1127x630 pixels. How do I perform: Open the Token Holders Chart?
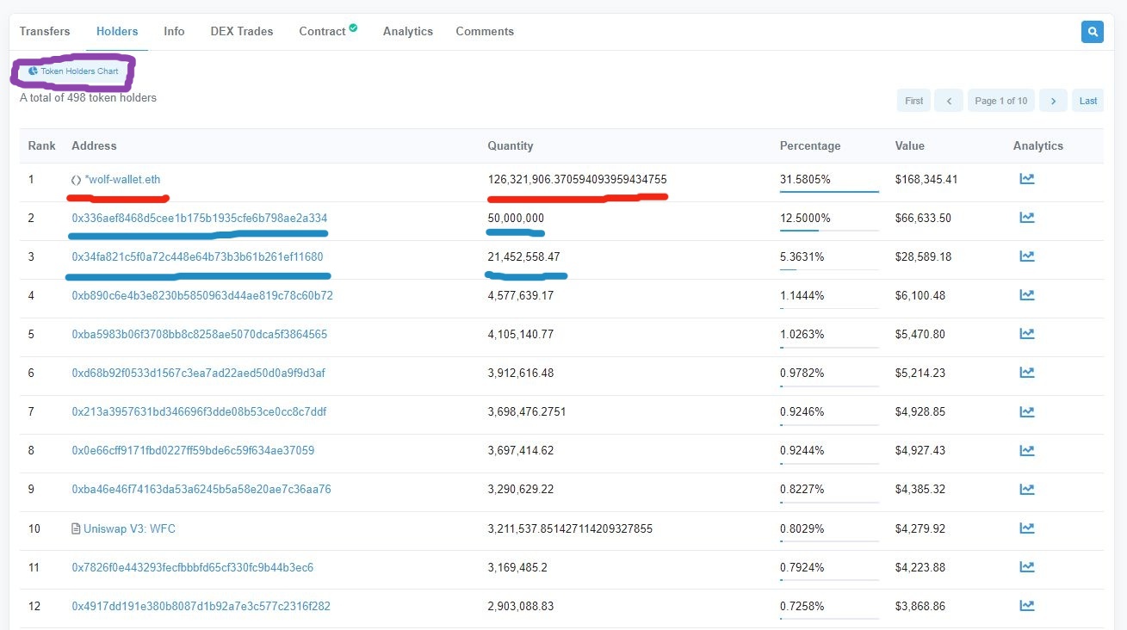(73, 71)
